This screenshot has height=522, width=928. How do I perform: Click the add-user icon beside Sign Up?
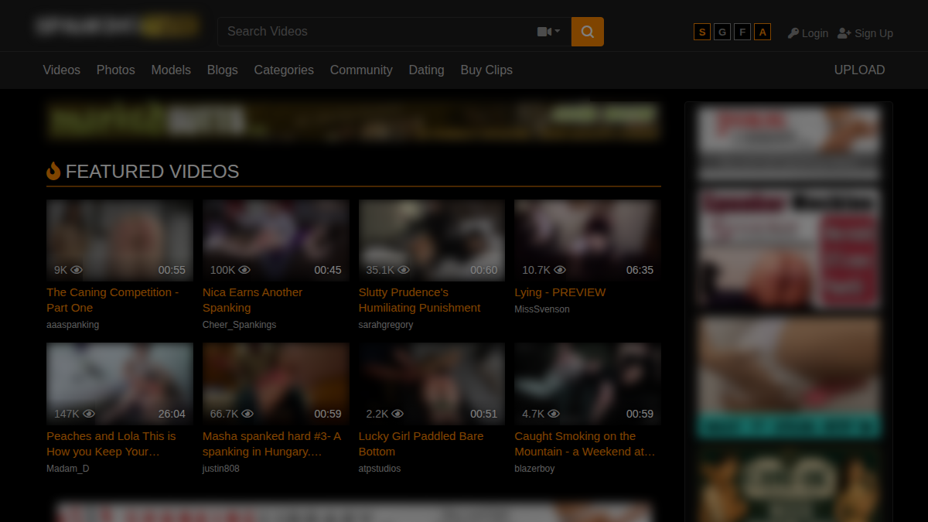[844, 33]
